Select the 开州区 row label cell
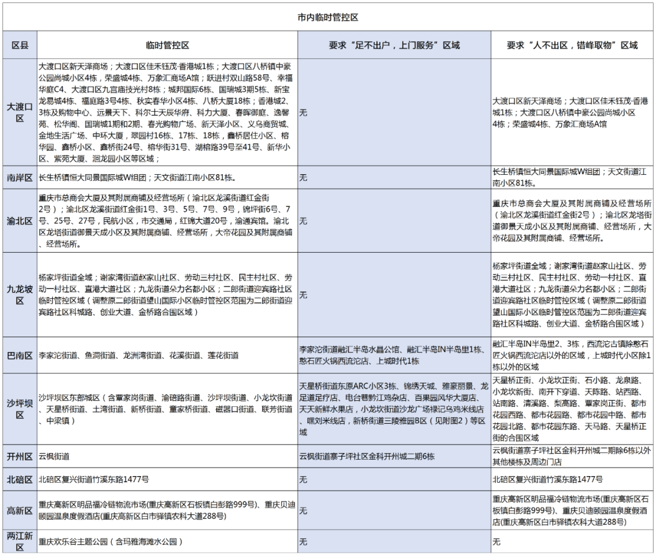Viewport: 656px width, 555px height. click(19, 455)
